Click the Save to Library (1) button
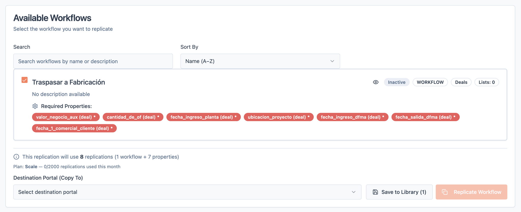 399,192
